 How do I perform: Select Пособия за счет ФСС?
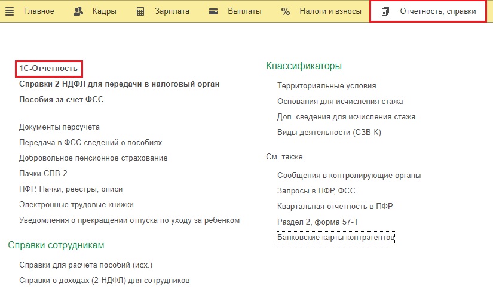pos(61,100)
